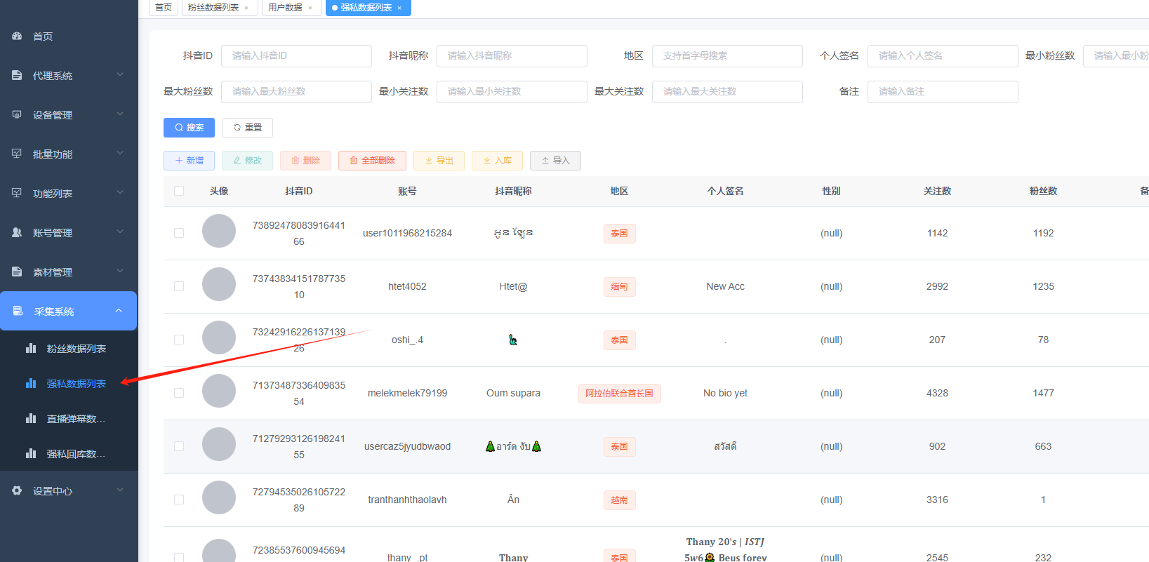The height and width of the screenshot is (562, 1149).
Task: Click chart icon beside 粉丝数据列表
Action: pos(31,348)
